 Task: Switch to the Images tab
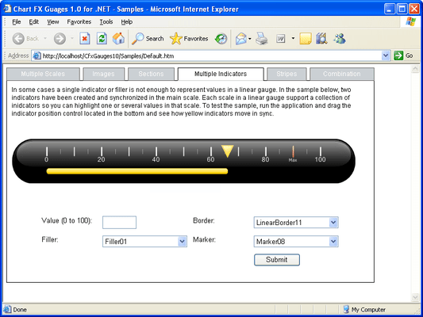point(104,74)
